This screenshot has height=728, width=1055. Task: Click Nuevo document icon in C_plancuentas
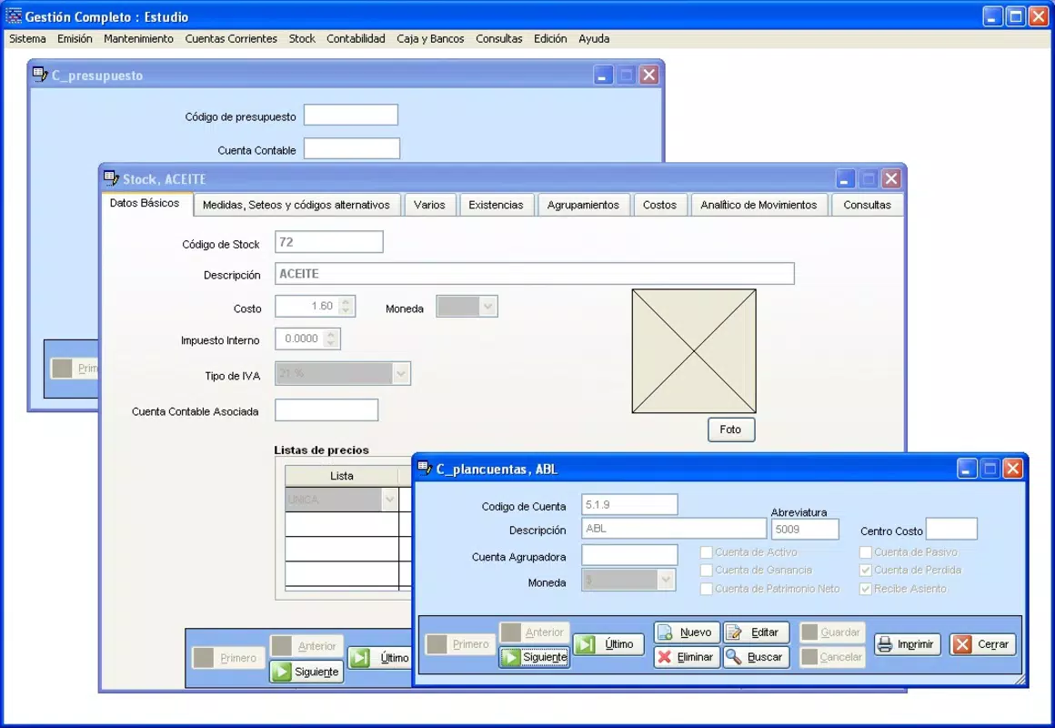pos(665,632)
